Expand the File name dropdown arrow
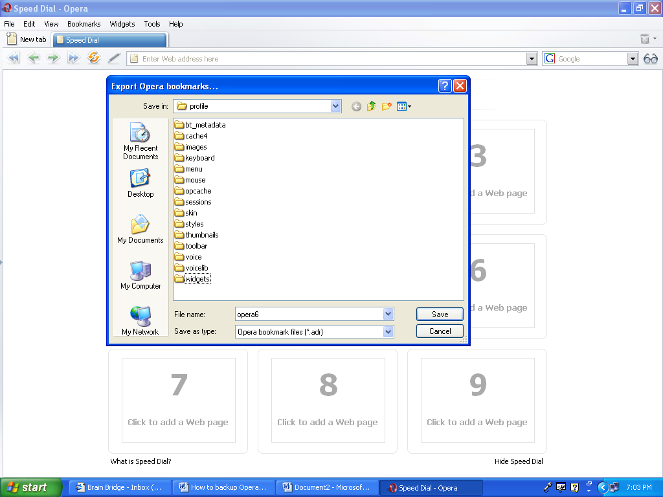 coord(388,314)
